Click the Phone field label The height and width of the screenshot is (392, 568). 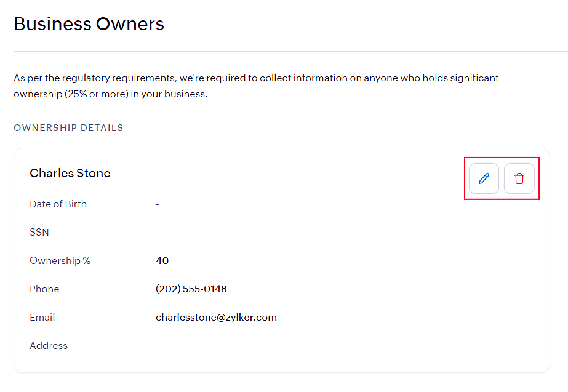(44, 289)
